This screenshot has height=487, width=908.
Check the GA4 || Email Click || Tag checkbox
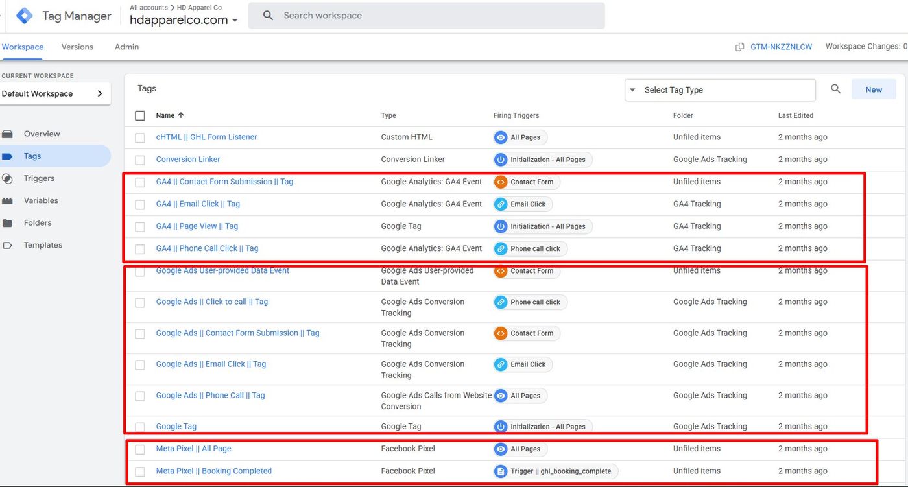(x=140, y=204)
